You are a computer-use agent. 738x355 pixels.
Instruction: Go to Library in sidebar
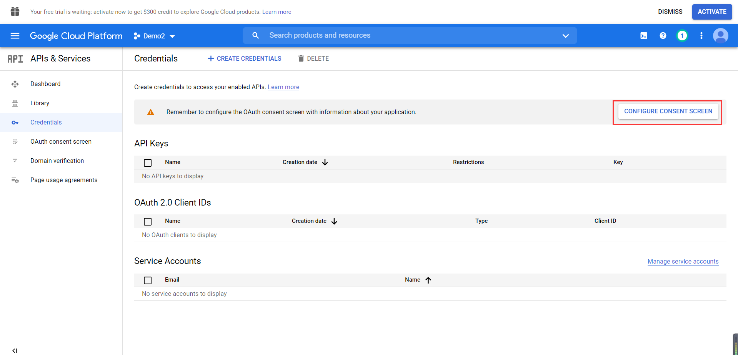[x=40, y=103]
